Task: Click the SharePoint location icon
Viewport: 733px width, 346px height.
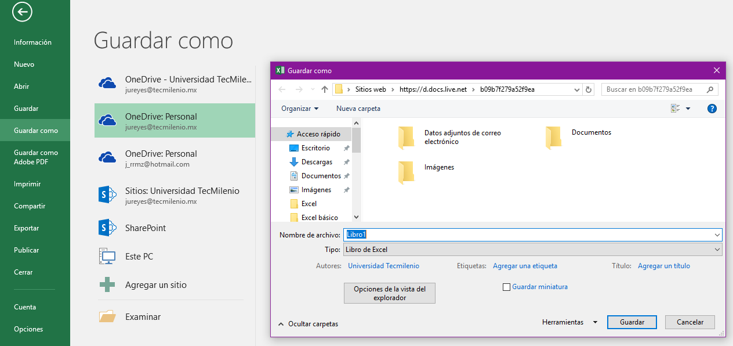Action: coord(107,228)
